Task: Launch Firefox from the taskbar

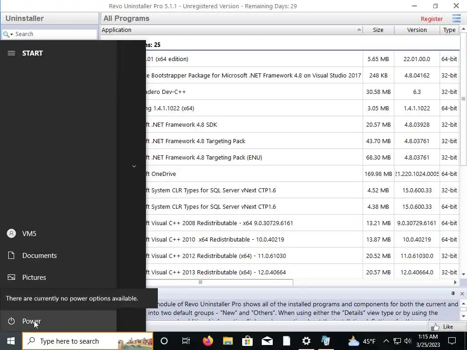Action: tap(208, 341)
